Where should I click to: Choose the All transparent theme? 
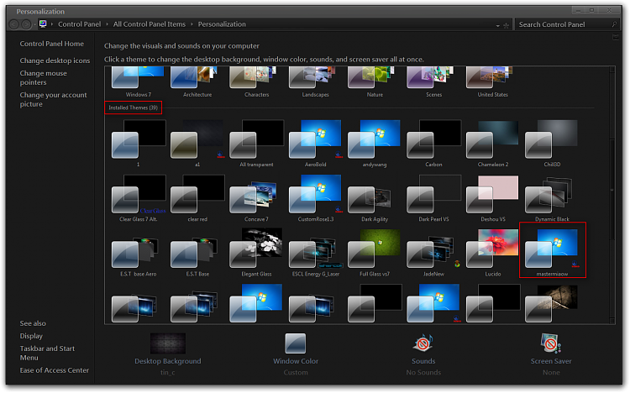[256, 143]
